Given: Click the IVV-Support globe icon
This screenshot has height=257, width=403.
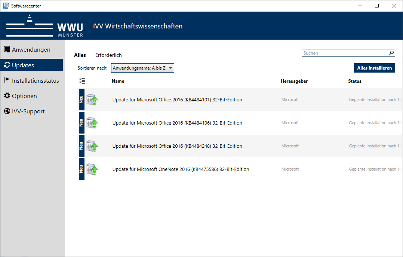Looking at the screenshot, I should 7,111.
